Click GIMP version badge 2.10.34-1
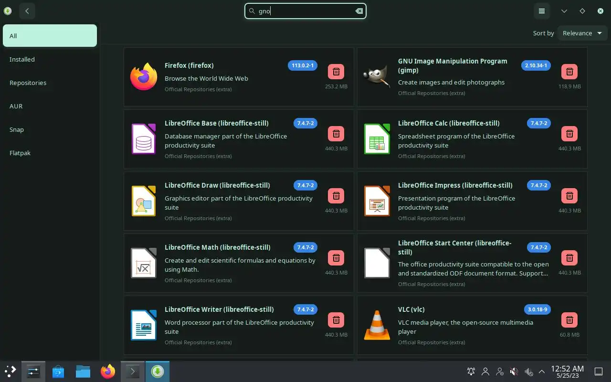Screen dimensions: 611x382 point(536,65)
